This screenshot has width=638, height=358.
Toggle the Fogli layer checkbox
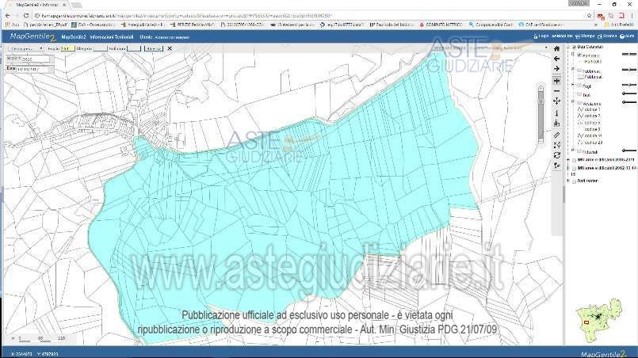coord(580,85)
